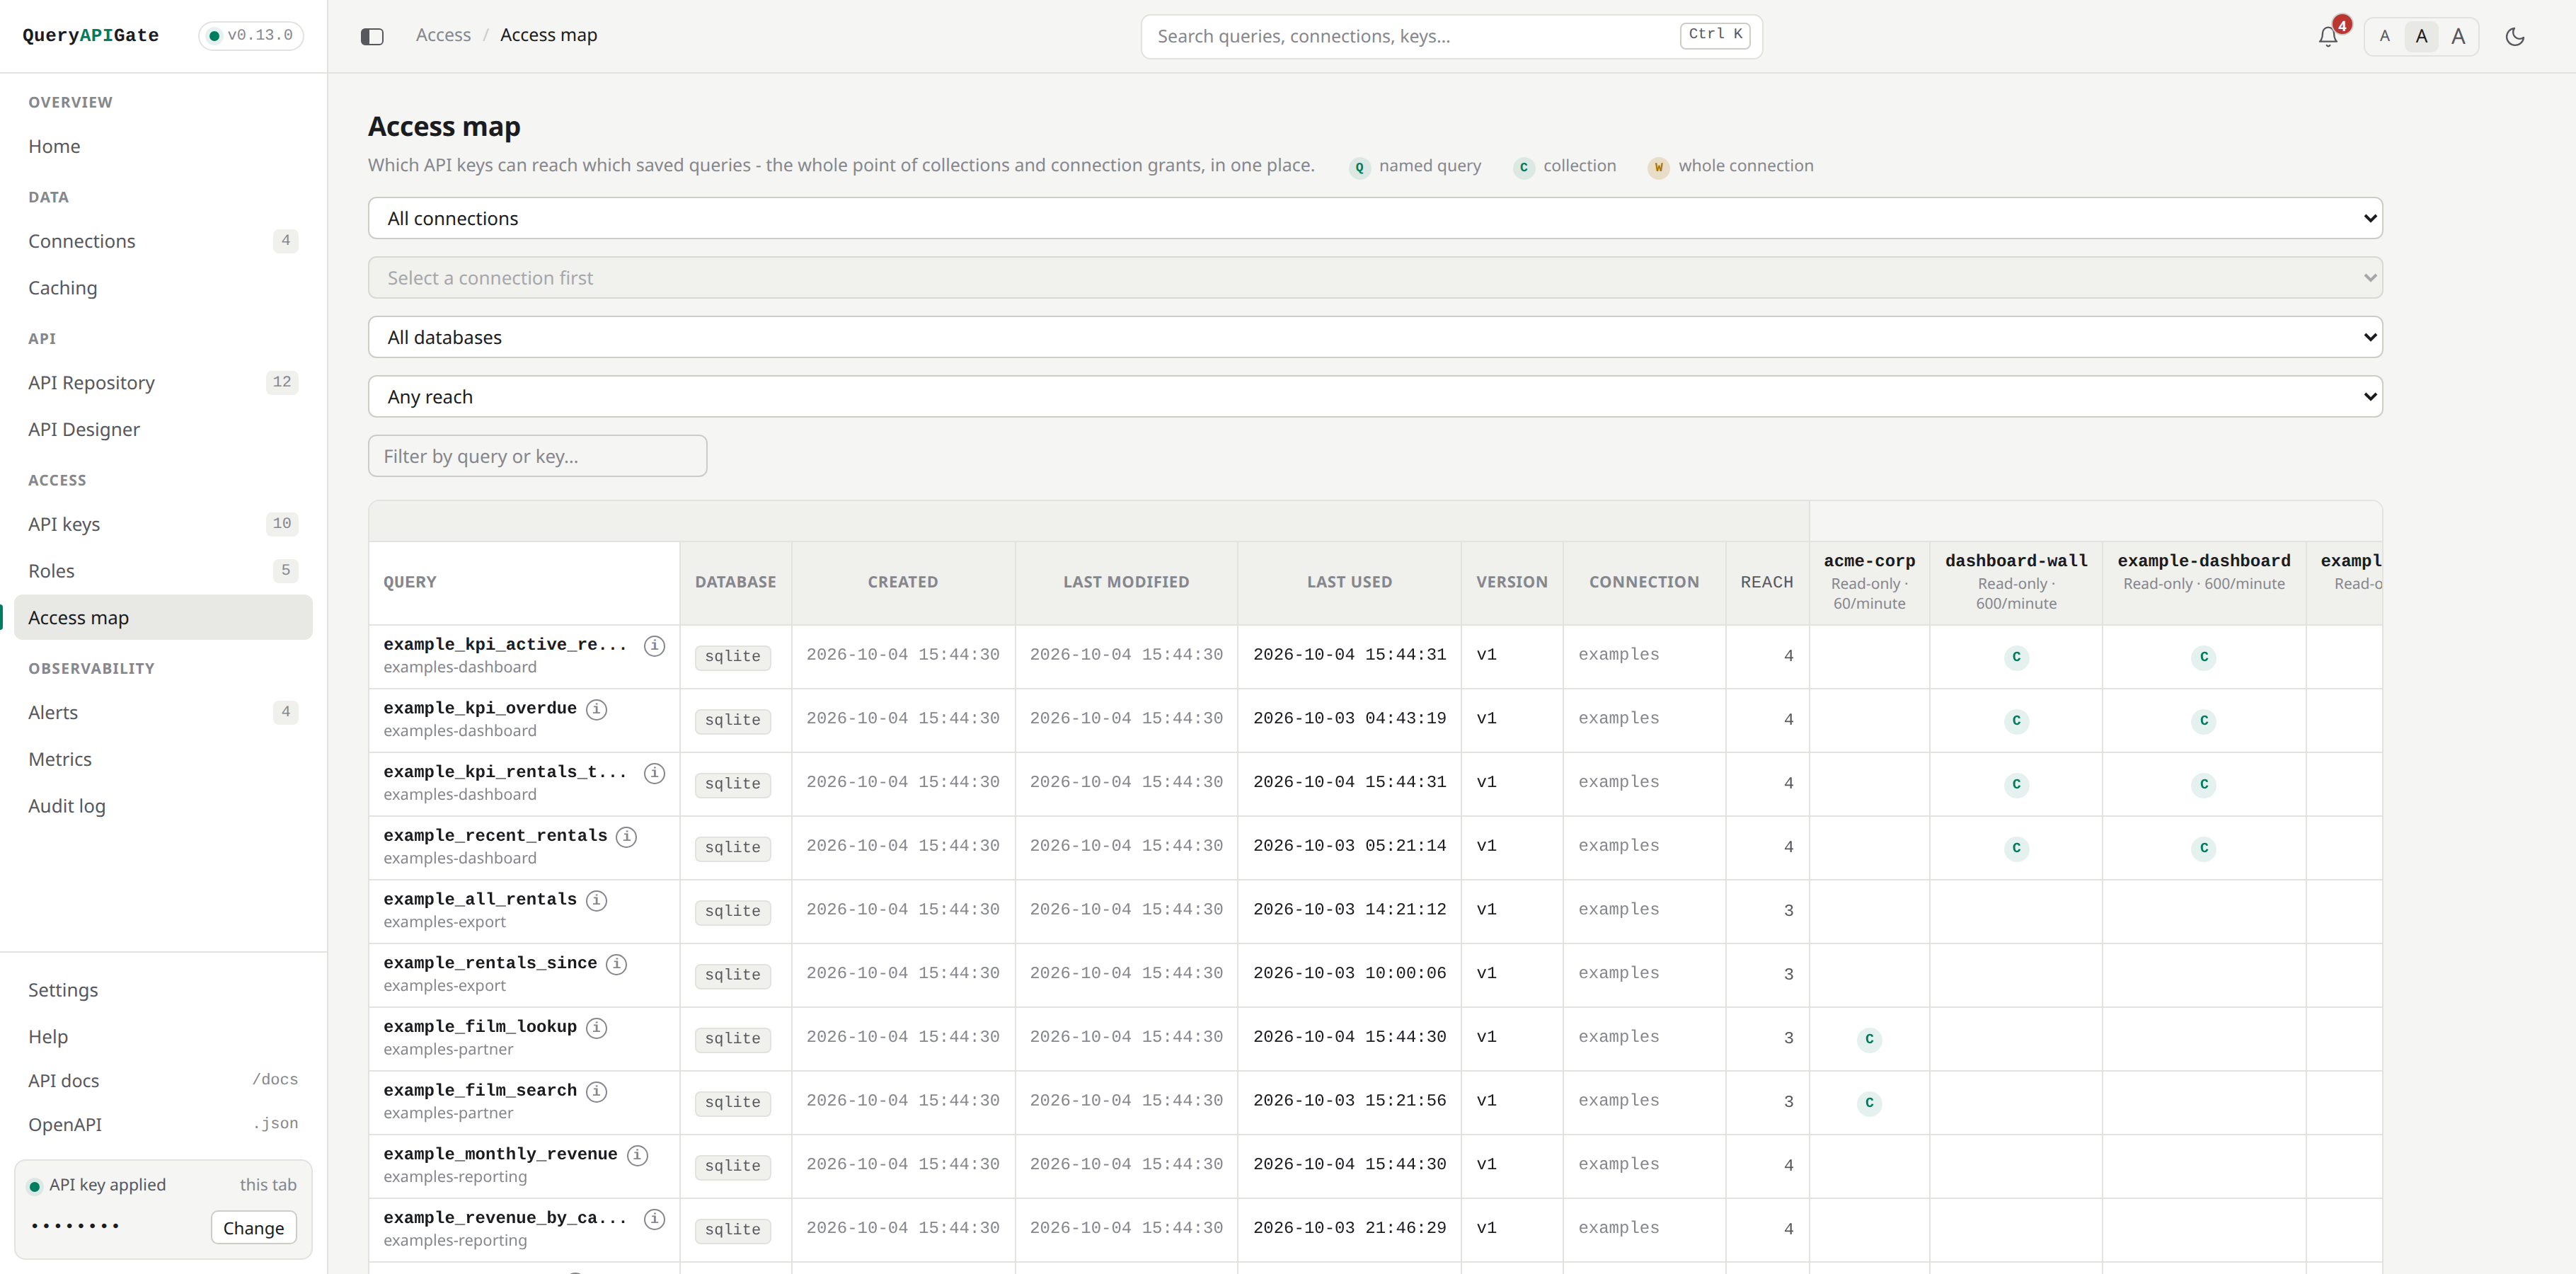Screen dimensions: 2576x1274
Task: Click dashboard-wall collection badge for example_kpi_overdue
Action: (2016, 721)
